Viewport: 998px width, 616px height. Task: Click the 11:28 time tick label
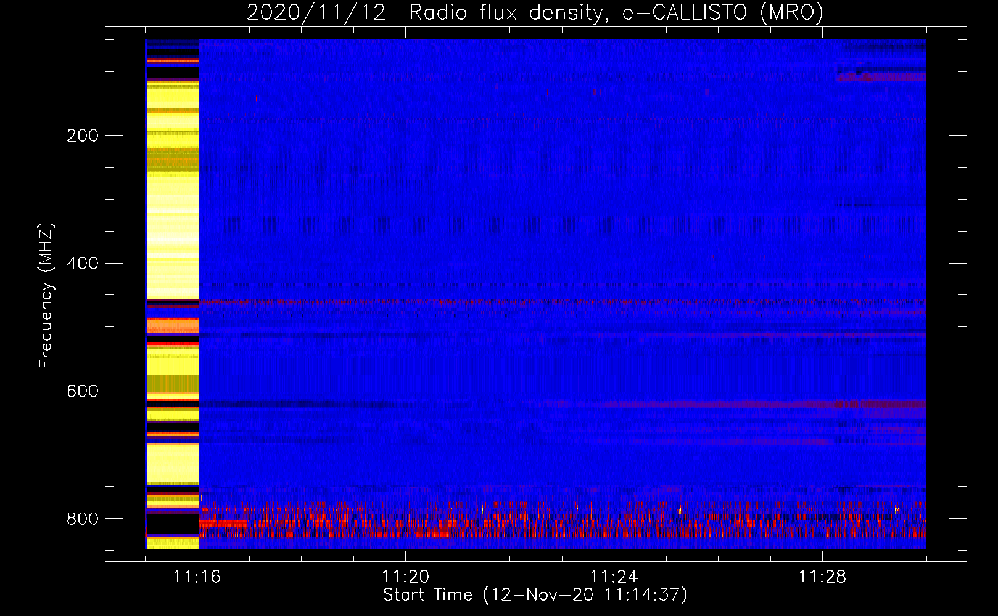click(822, 577)
